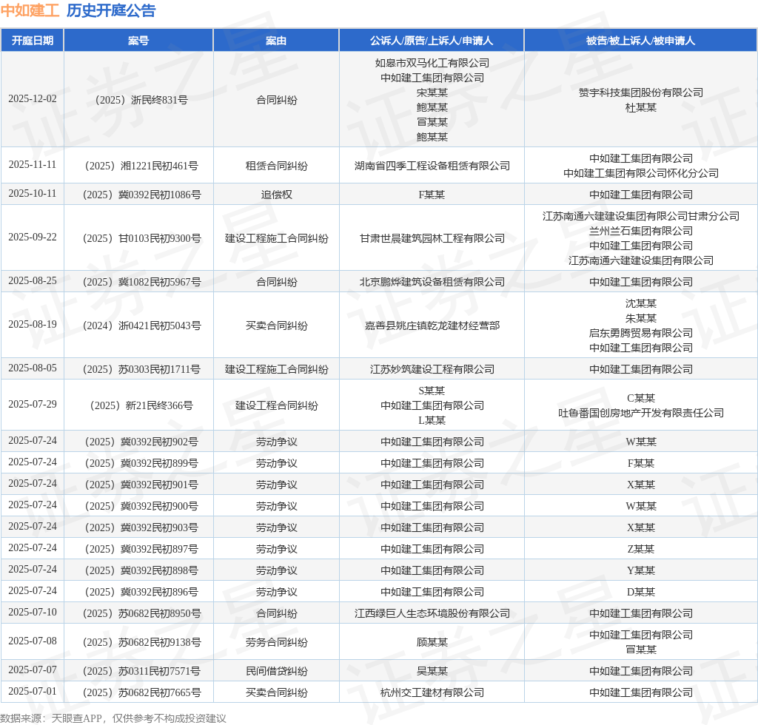Select case number (2025）苏0311民初7571号
Viewport: 758px width, 725px height.
[x=141, y=671]
